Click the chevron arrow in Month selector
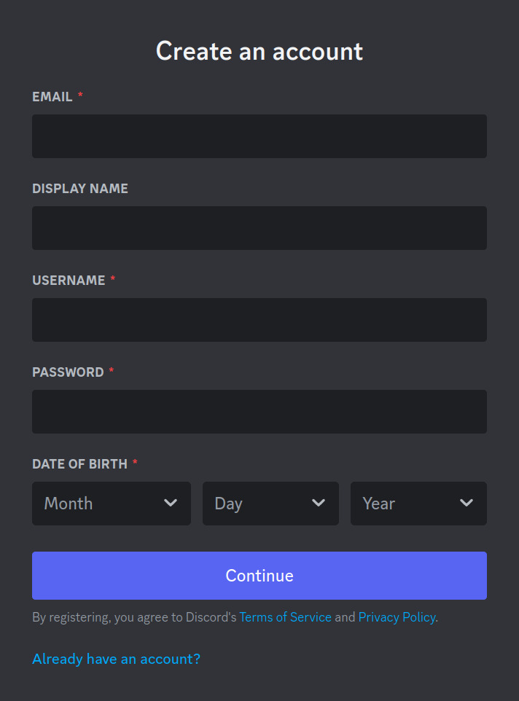 click(171, 503)
